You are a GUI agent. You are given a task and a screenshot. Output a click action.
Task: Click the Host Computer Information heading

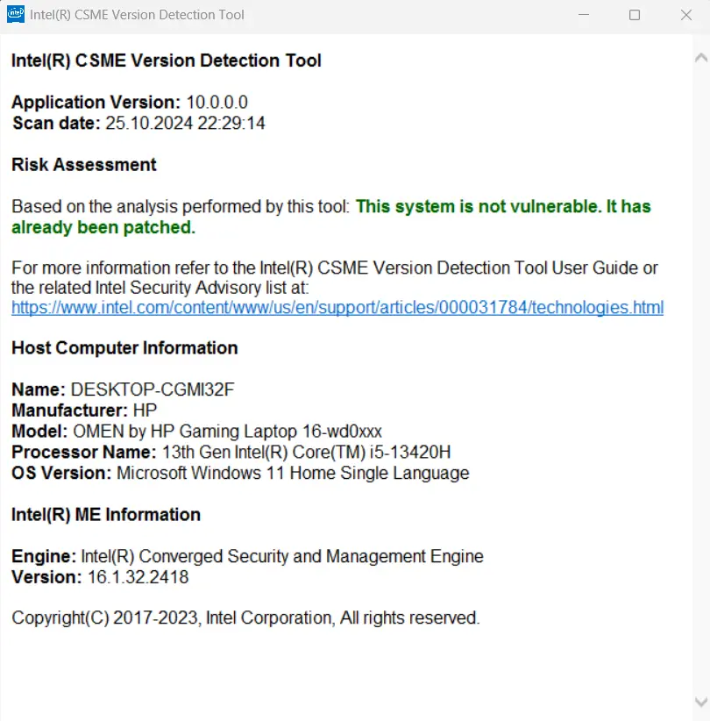124,348
